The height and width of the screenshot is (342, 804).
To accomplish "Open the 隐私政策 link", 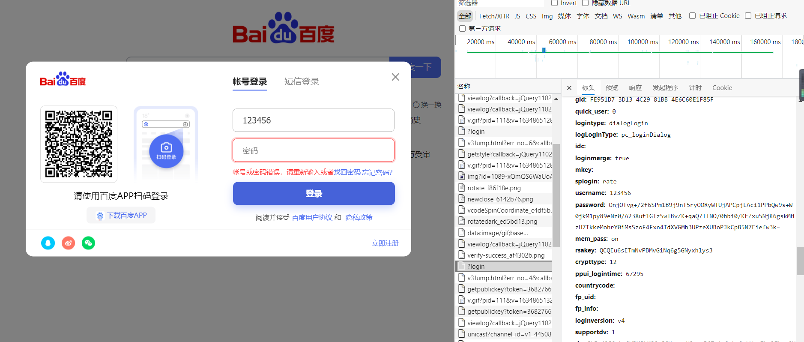I will tap(359, 218).
